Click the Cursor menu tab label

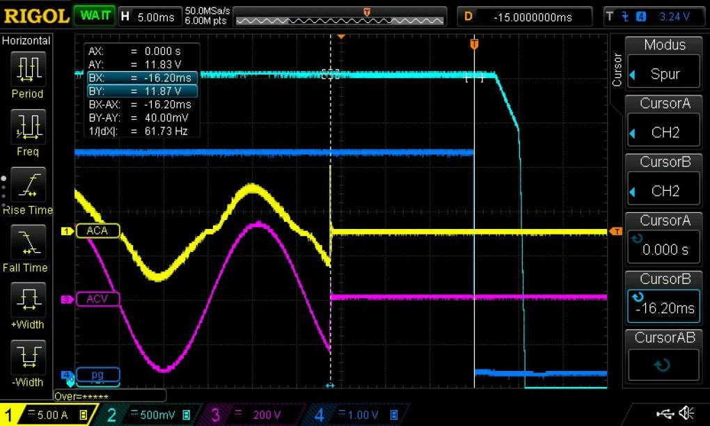pos(616,70)
